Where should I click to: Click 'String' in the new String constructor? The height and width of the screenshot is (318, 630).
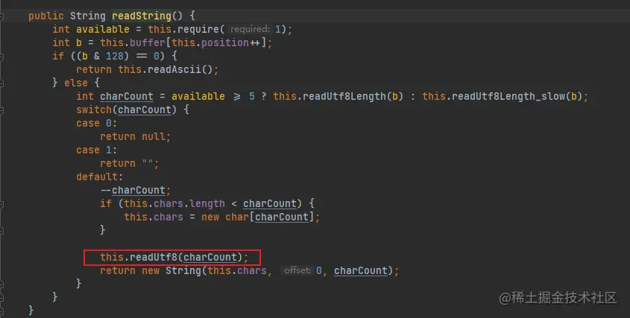[183, 270]
